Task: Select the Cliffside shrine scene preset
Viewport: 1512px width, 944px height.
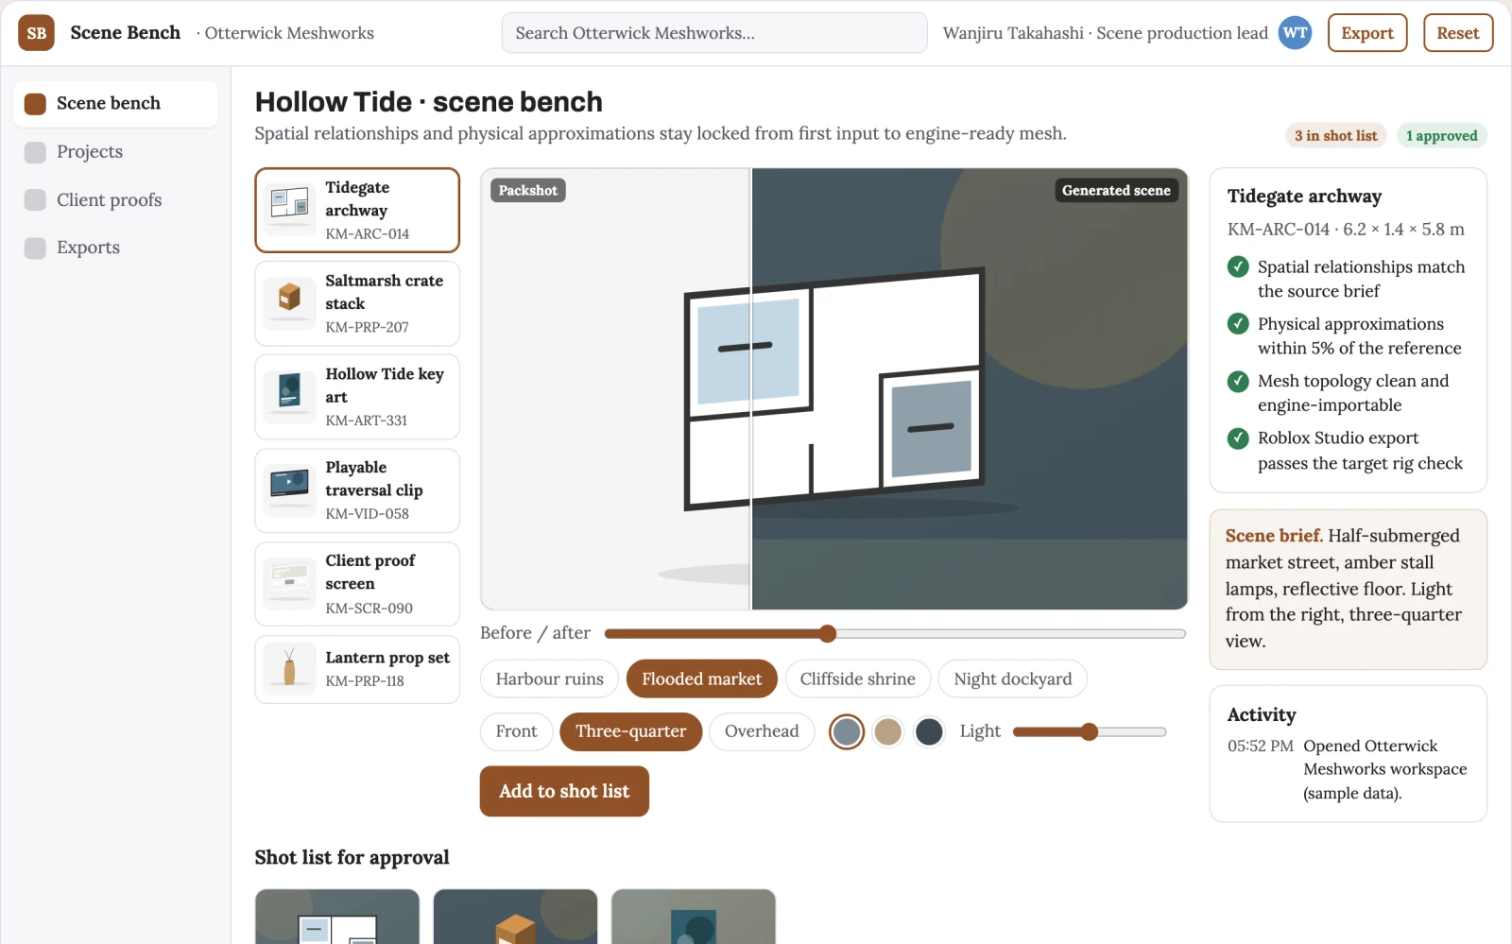Action: (857, 679)
